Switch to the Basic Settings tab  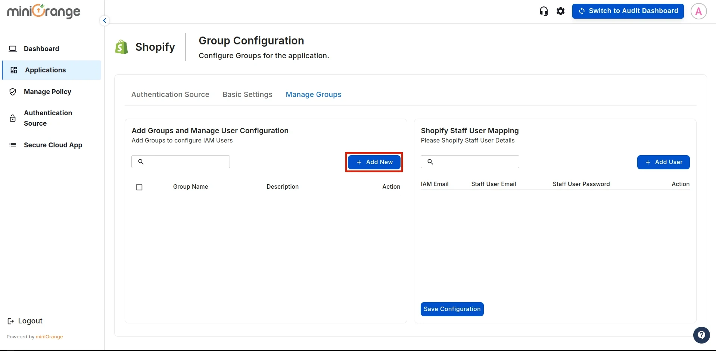point(247,94)
